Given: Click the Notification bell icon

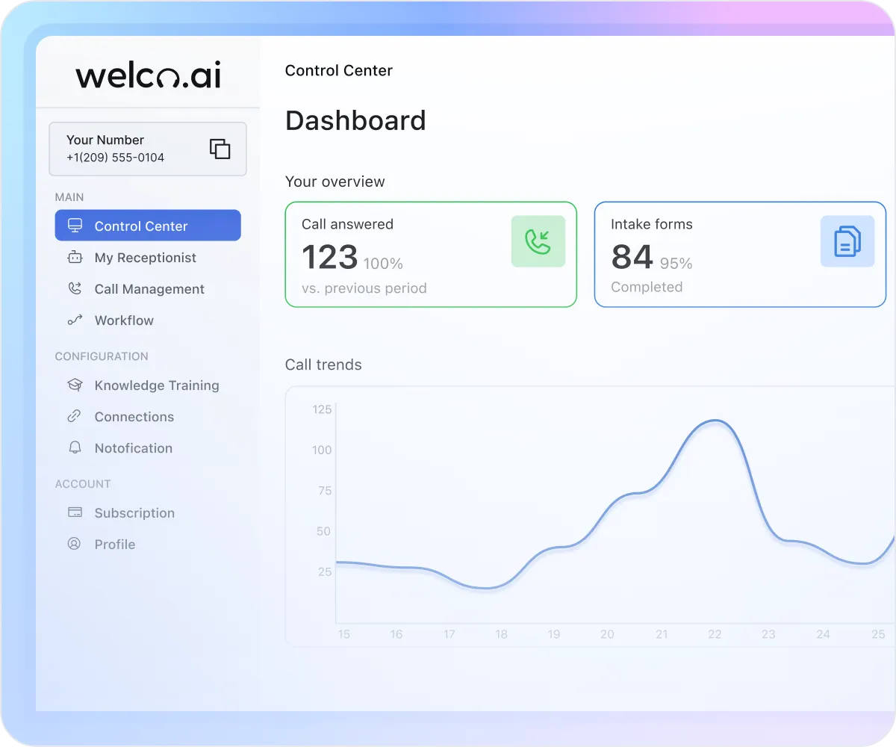Looking at the screenshot, I should (x=75, y=447).
